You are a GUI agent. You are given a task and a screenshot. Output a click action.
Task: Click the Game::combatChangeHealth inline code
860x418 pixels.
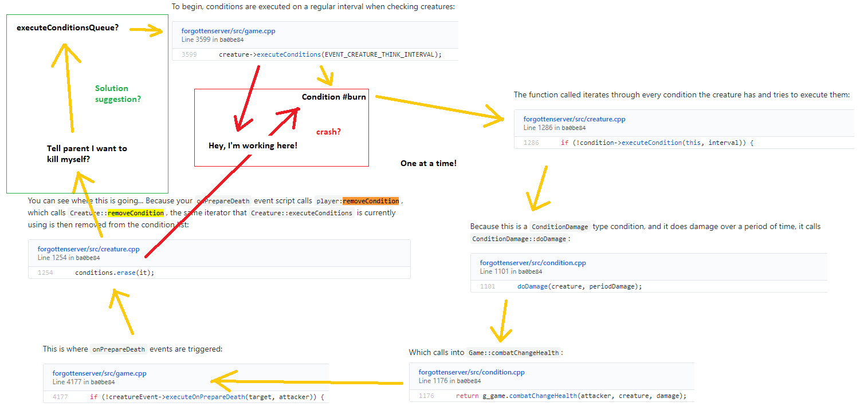[x=513, y=353]
